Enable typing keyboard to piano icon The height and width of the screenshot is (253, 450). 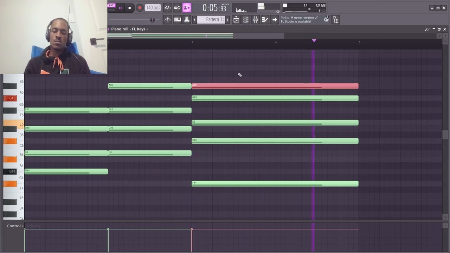click(177, 20)
